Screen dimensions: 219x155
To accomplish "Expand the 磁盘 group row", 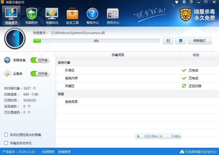I will point(61,94).
